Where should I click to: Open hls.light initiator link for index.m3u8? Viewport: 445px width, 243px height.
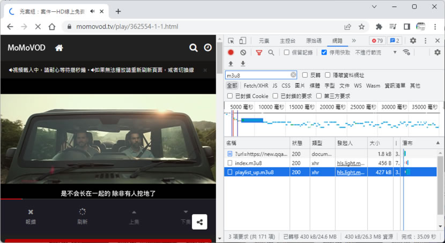[x=351, y=163]
